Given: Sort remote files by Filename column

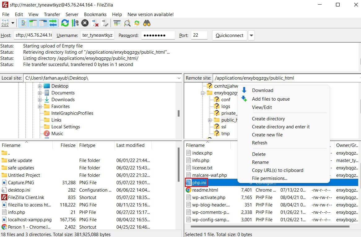Looking at the screenshot, I should (207, 145).
